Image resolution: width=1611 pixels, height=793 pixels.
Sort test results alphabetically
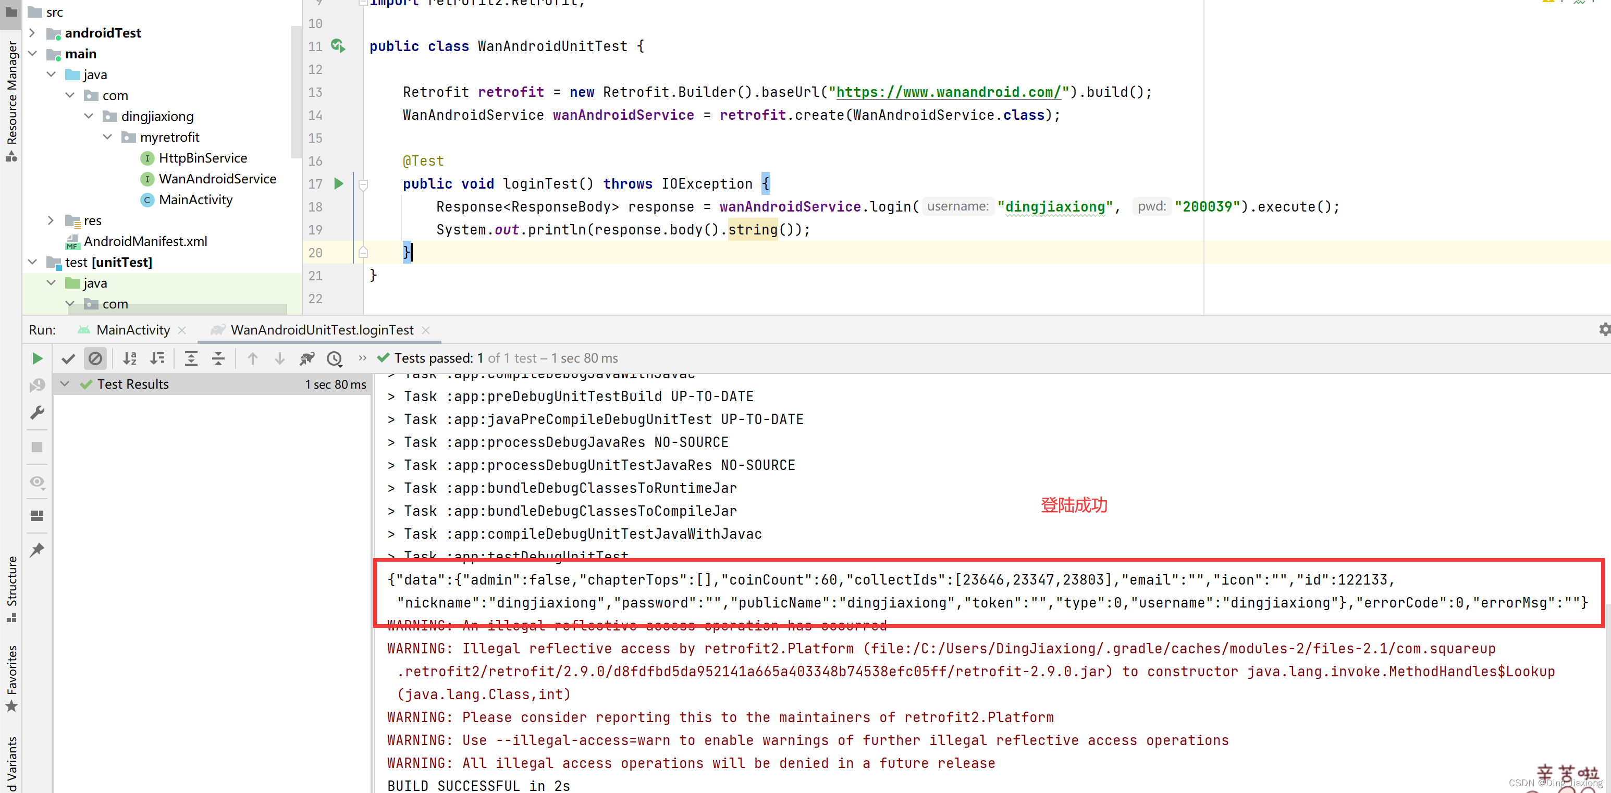[129, 358]
